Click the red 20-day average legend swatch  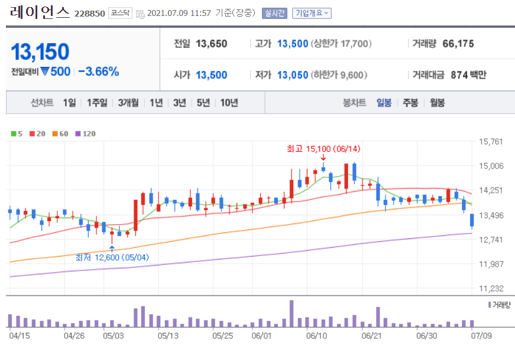[x=32, y=134]
